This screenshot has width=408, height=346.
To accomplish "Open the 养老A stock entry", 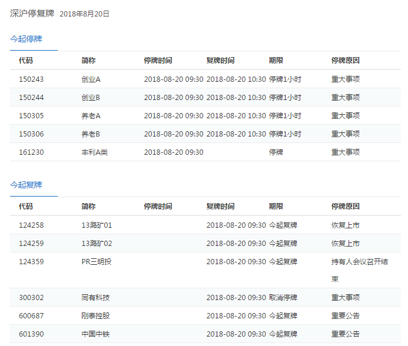I will (x=91, y=116).
